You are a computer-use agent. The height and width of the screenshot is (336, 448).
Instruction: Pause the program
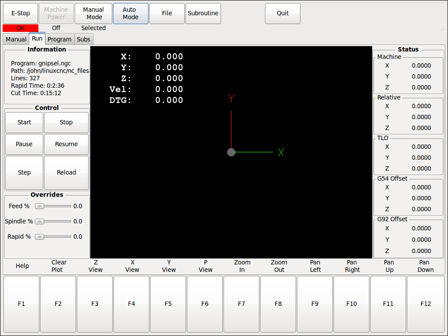(24, 144)
